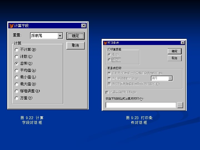Click the 打印条件 title bar
Image resolution: width=200 pixels, height=150 pixels.
pos(144,43)
